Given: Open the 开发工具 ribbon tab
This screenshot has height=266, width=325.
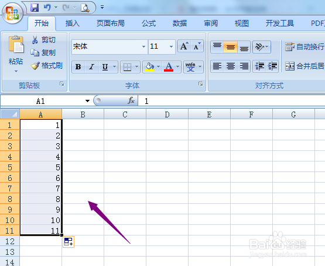Looking at the screenshot, I should click(x=280, y=23).
